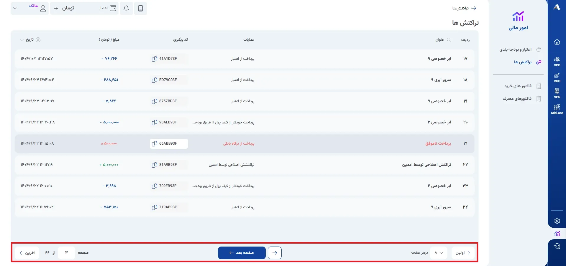Click ابر خصوصی ۲ in row ۲۳
Viewport: 566px width, 266px height.
(x=439, y=186)
